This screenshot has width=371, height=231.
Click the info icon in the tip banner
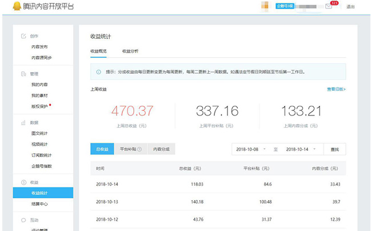(x=98, y=72)
